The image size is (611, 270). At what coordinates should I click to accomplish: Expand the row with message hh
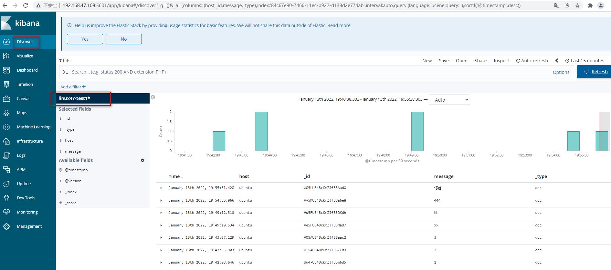point(161,213)
